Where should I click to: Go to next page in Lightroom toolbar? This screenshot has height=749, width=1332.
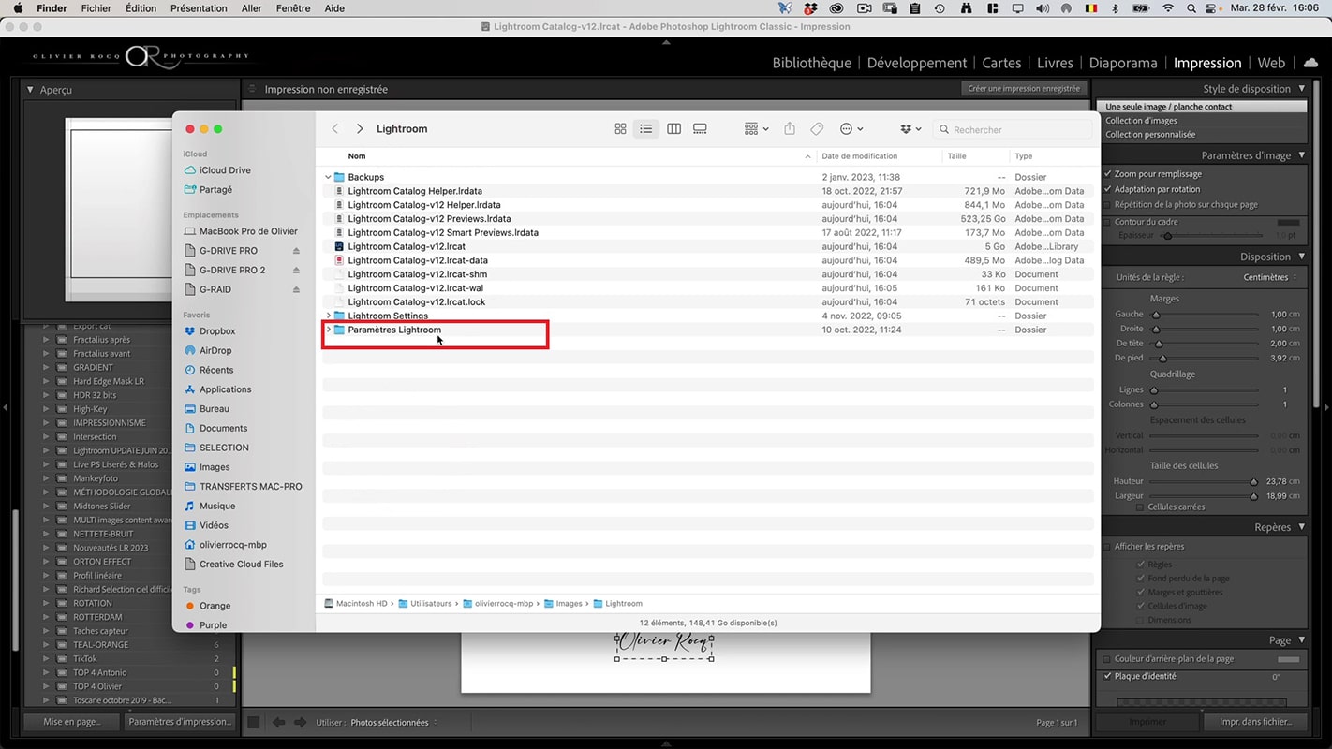point(300,723)
